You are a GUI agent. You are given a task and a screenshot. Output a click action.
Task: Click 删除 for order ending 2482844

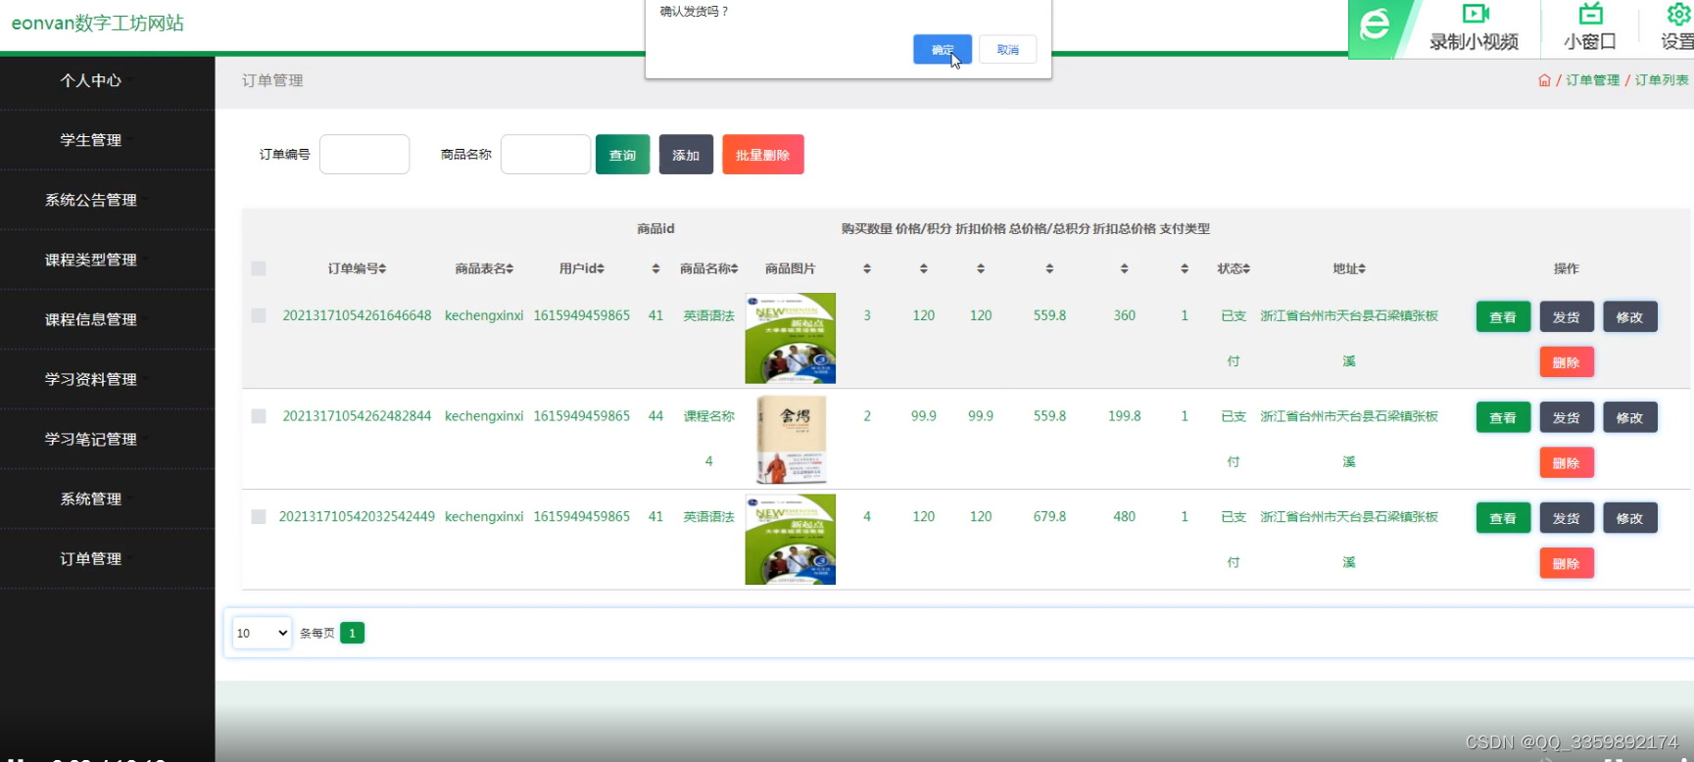click(1567, 463)
